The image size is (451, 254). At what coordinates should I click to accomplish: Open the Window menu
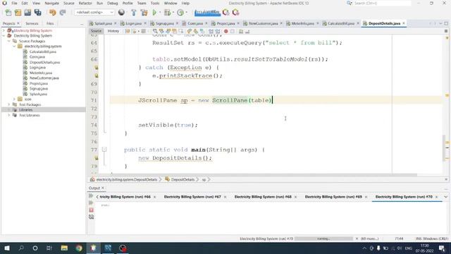click(171, 3)
